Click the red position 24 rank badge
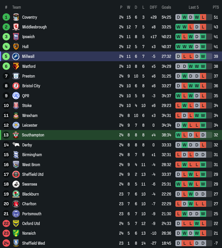Screen dimensions: 222x248 (6, 243)
